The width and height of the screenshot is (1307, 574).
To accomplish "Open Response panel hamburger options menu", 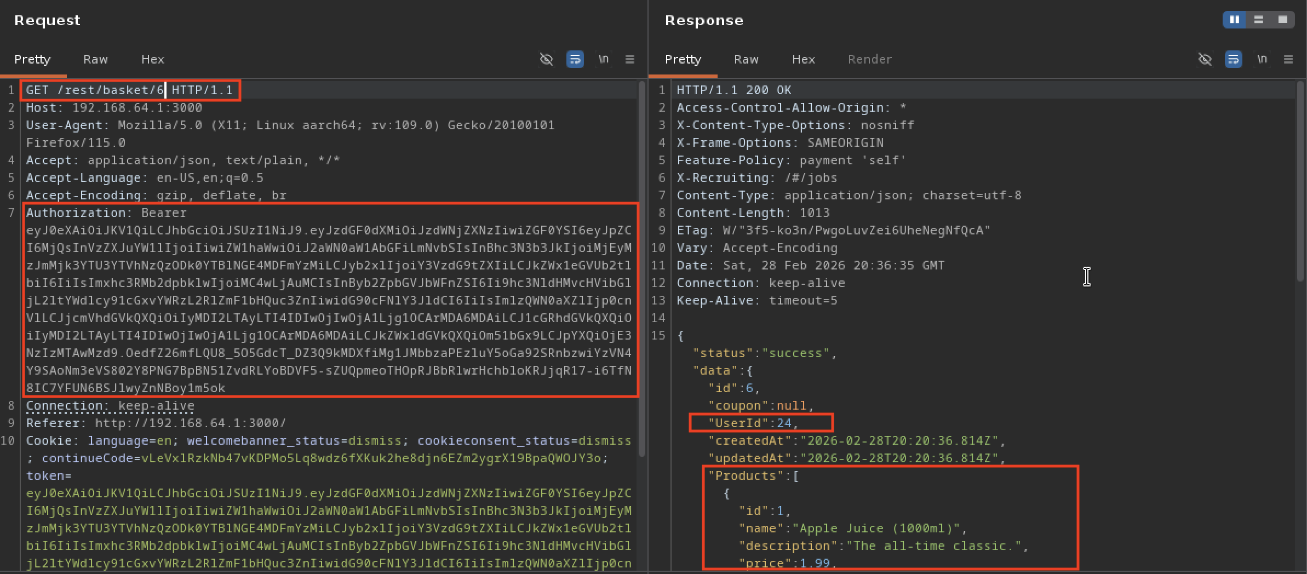I will point(1288,59).
